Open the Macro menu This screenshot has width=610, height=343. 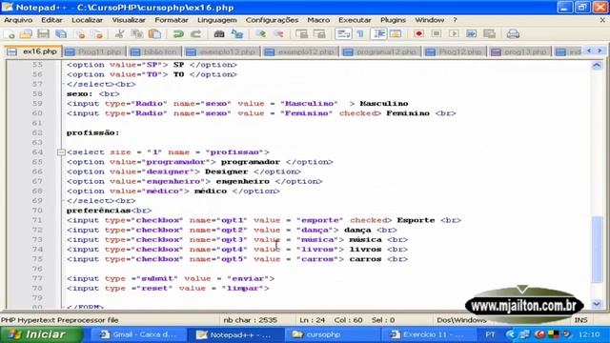tap(318, 20)
